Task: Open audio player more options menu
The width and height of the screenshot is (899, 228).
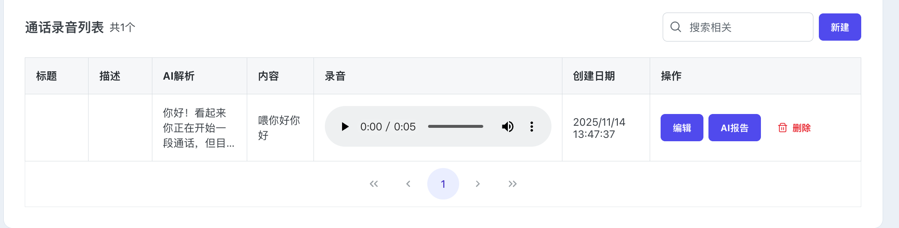Action: coord(532,127)
